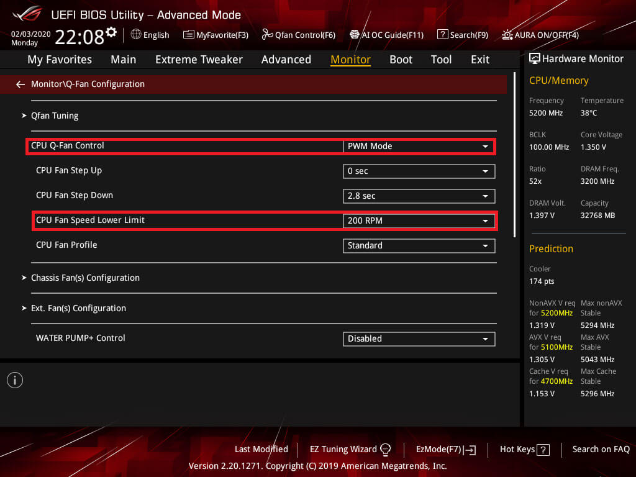The image size is (636, 477).
Task: Open MyFavorite(F3) text button
Action: coord(222,35)
